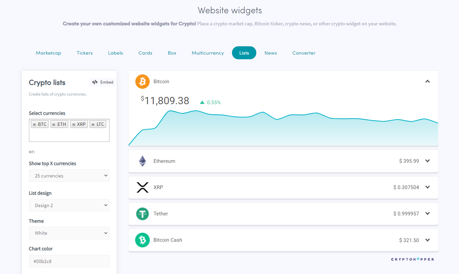The image size is (459, 274).
Task: Switch to the Marketcap tab
Action: coord(49,53)
